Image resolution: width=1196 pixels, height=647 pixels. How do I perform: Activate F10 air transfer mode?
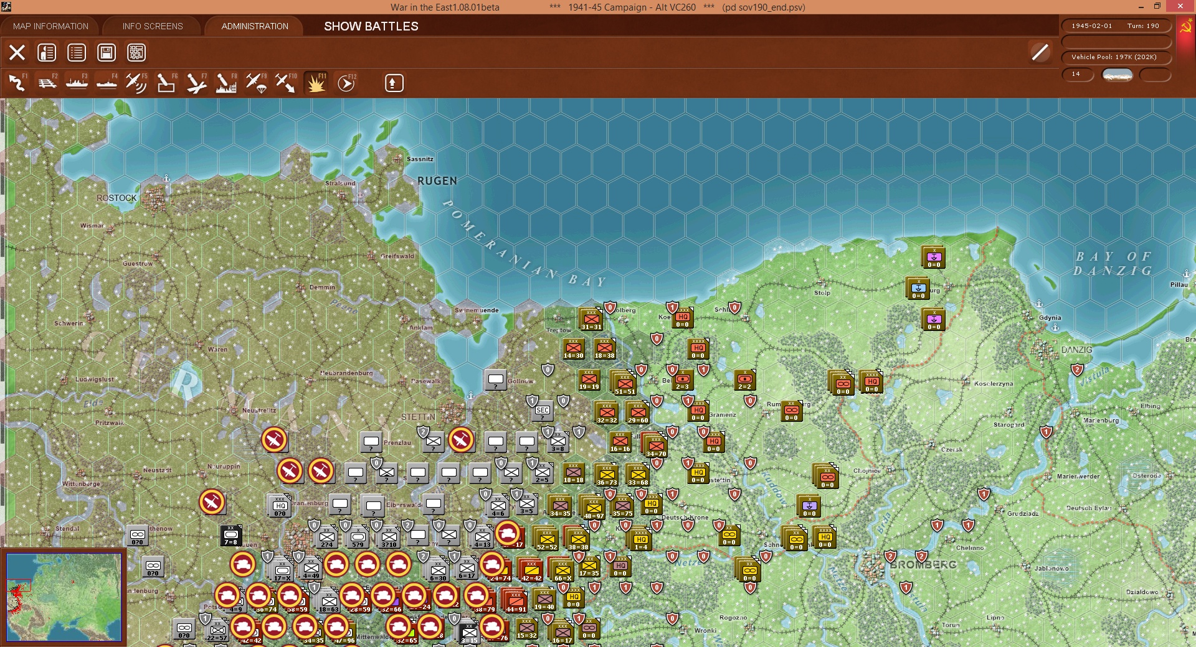[x=286, y=83]
